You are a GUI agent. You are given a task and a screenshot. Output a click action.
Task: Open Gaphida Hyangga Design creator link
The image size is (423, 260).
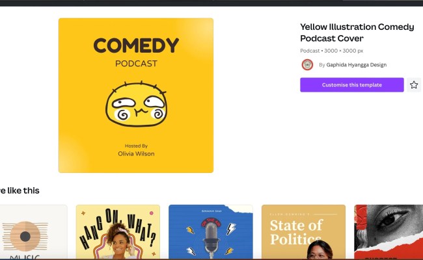point(357,64)
